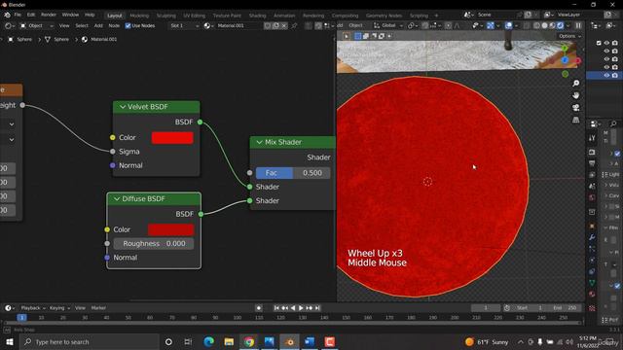The image size is (623, 350).
Task: Open the viewport shading options arrow
Action: (x=568, y=26)
